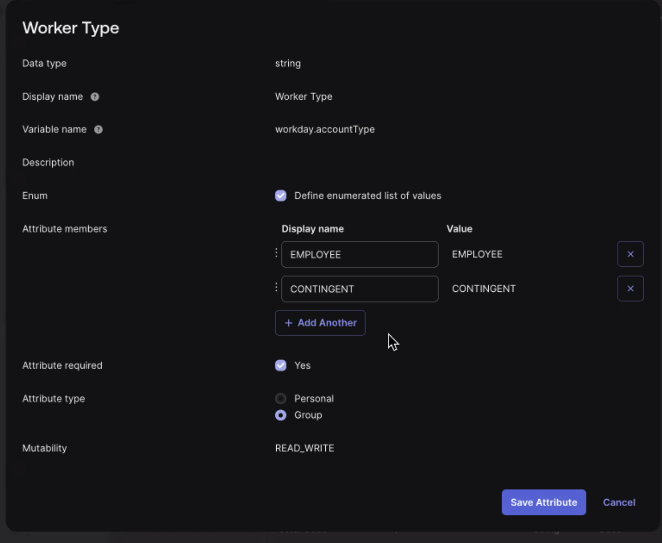Grab drag handle of CONTINGENT row
Screen dimensions: 662x543
(276, 288)
